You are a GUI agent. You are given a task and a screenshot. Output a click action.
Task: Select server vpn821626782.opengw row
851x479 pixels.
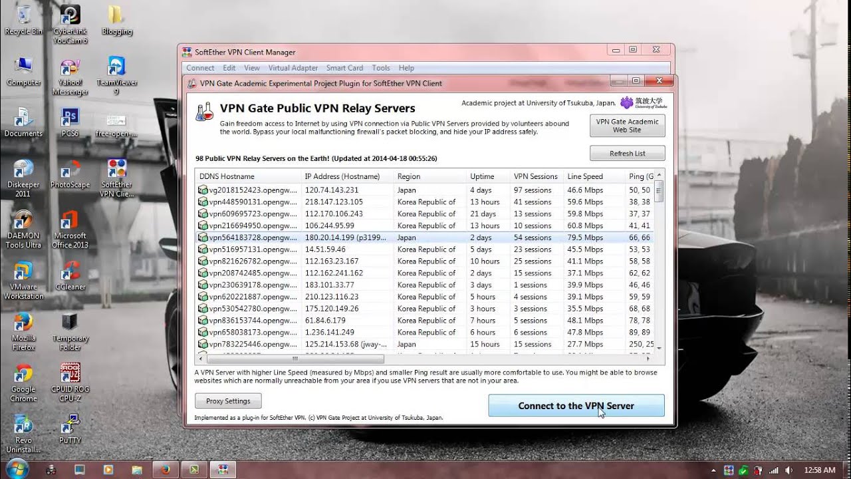tap(424, 261)
